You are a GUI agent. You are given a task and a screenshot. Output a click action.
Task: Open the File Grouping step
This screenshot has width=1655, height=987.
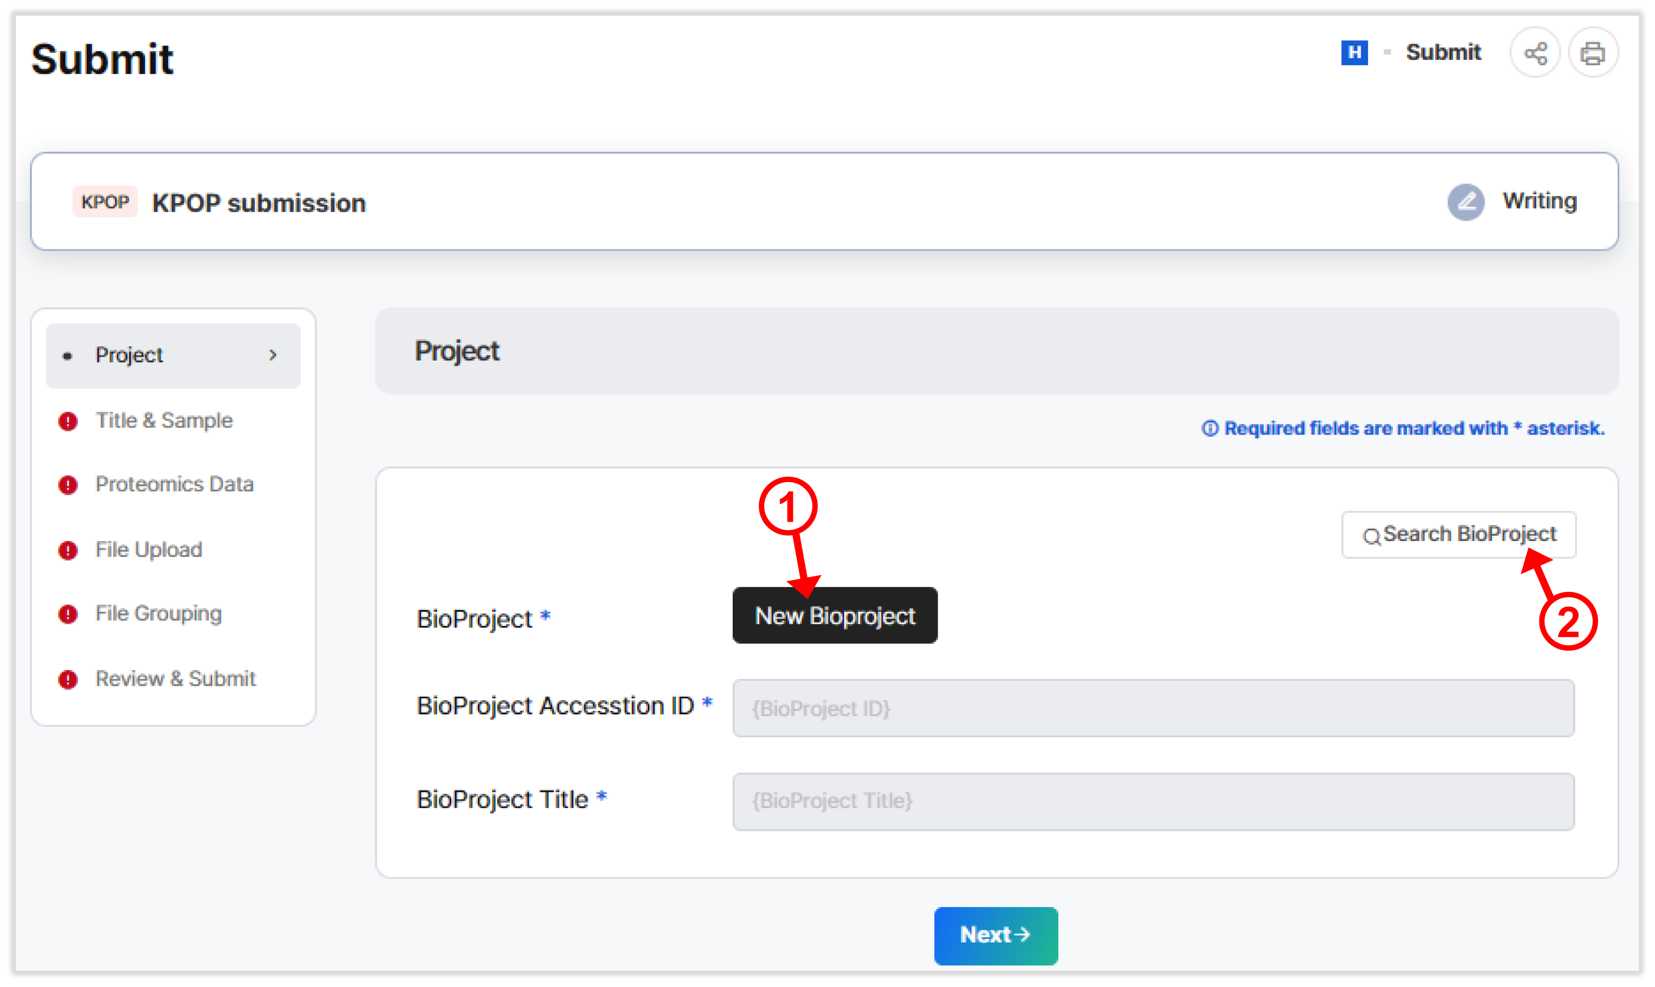[x=159, y=614]
